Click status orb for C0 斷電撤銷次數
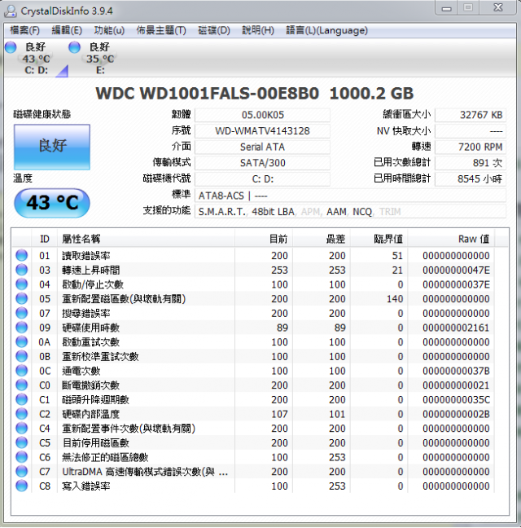 point(21,385)
